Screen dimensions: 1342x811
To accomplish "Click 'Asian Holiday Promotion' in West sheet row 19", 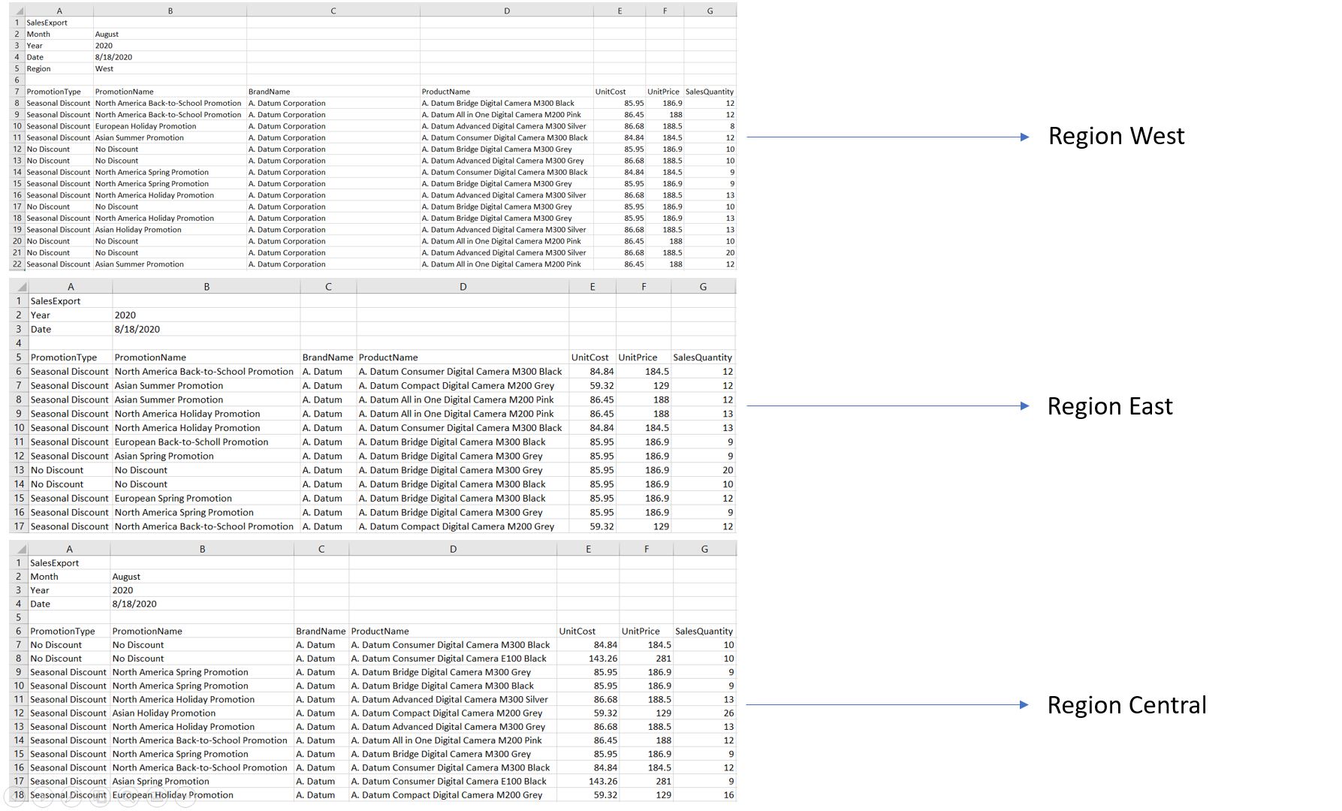I will [x=138, y=230].
